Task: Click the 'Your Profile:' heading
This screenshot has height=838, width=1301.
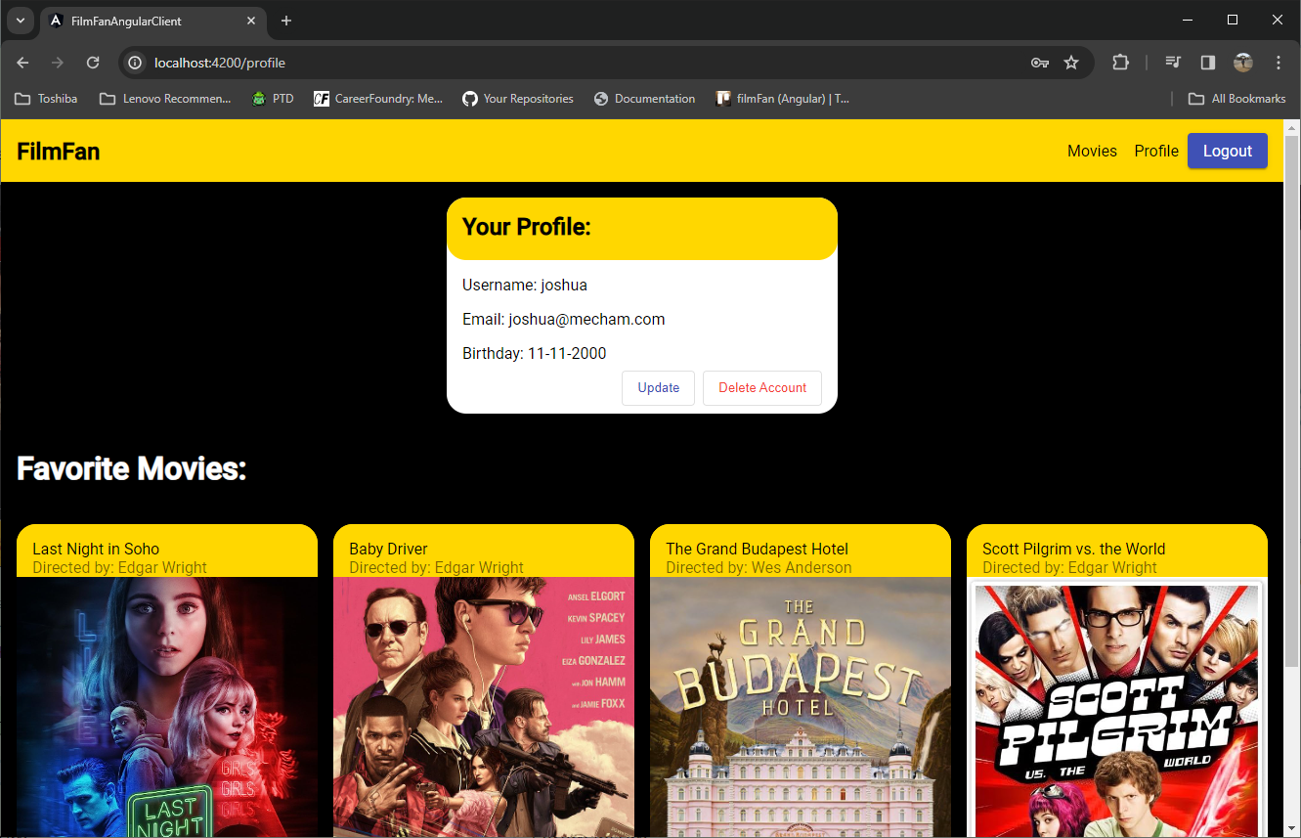Action: (x=527, y=227)
